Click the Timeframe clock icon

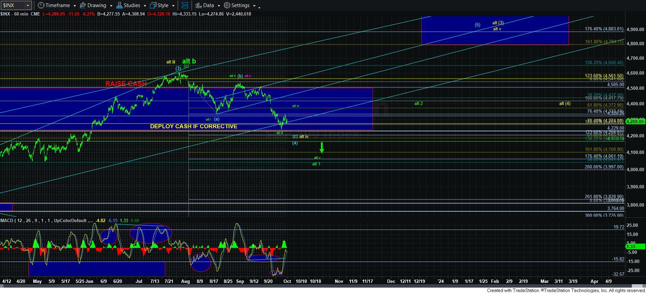[x=41, y=5]
